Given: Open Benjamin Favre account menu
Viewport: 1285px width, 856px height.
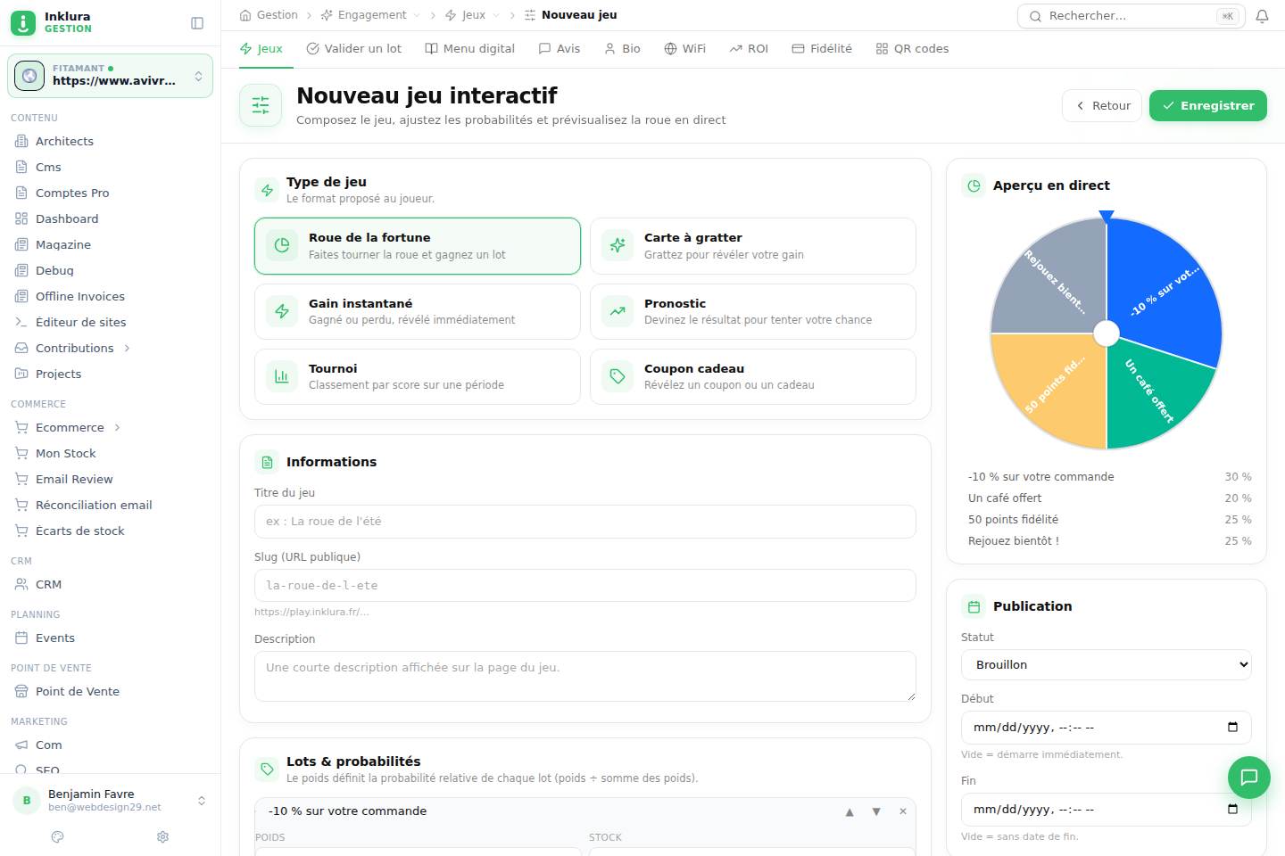Looking at the screenshot, I should [111, 800].
